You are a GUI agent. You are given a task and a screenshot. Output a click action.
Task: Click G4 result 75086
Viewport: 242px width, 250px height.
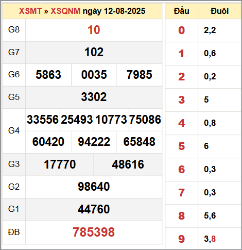(145, 120)
